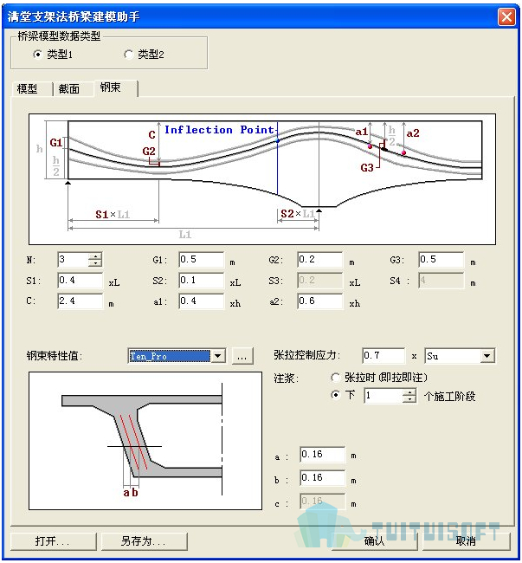The height and width of the screenshot is (563, 522).
Task: Decrease N with the spinner down arrow
Action: (x=95, y=263)
